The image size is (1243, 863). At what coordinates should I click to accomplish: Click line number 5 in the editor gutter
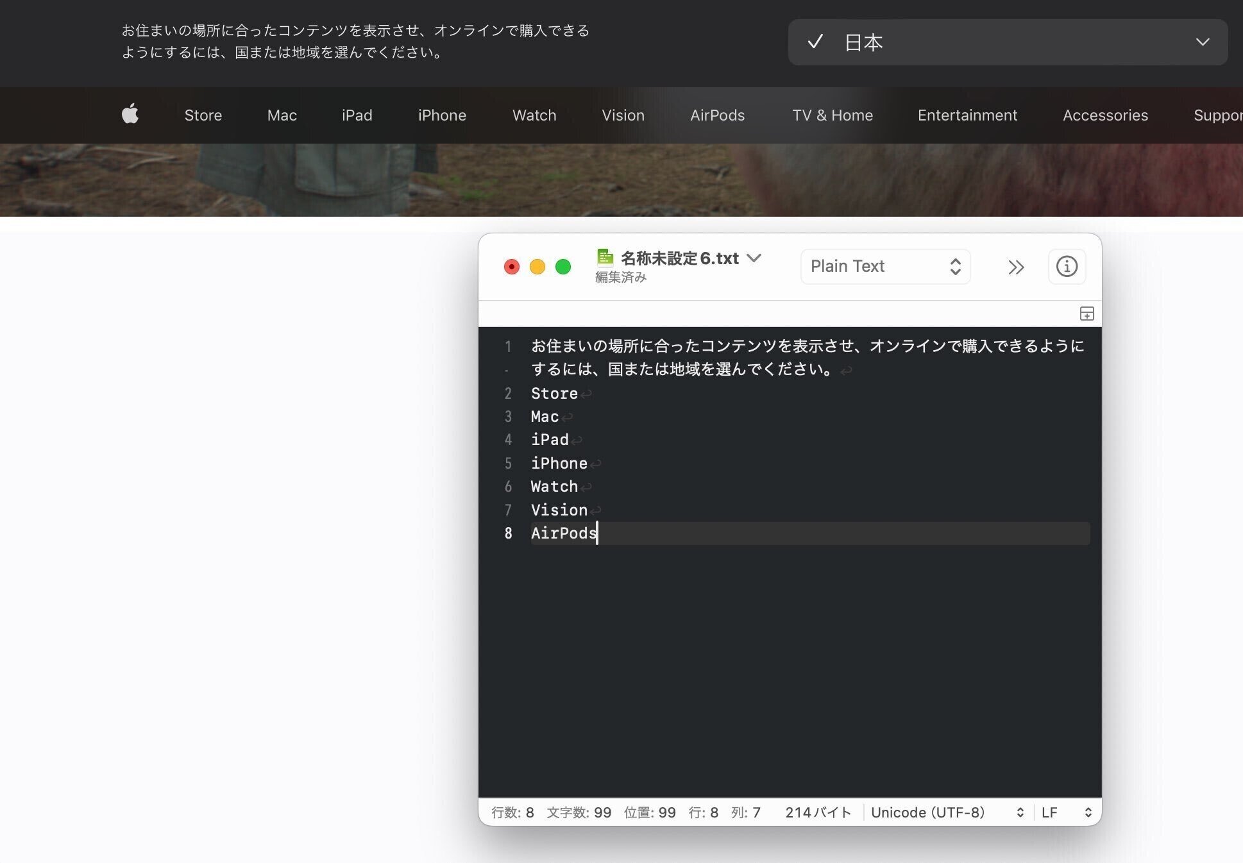click(508, 463)
